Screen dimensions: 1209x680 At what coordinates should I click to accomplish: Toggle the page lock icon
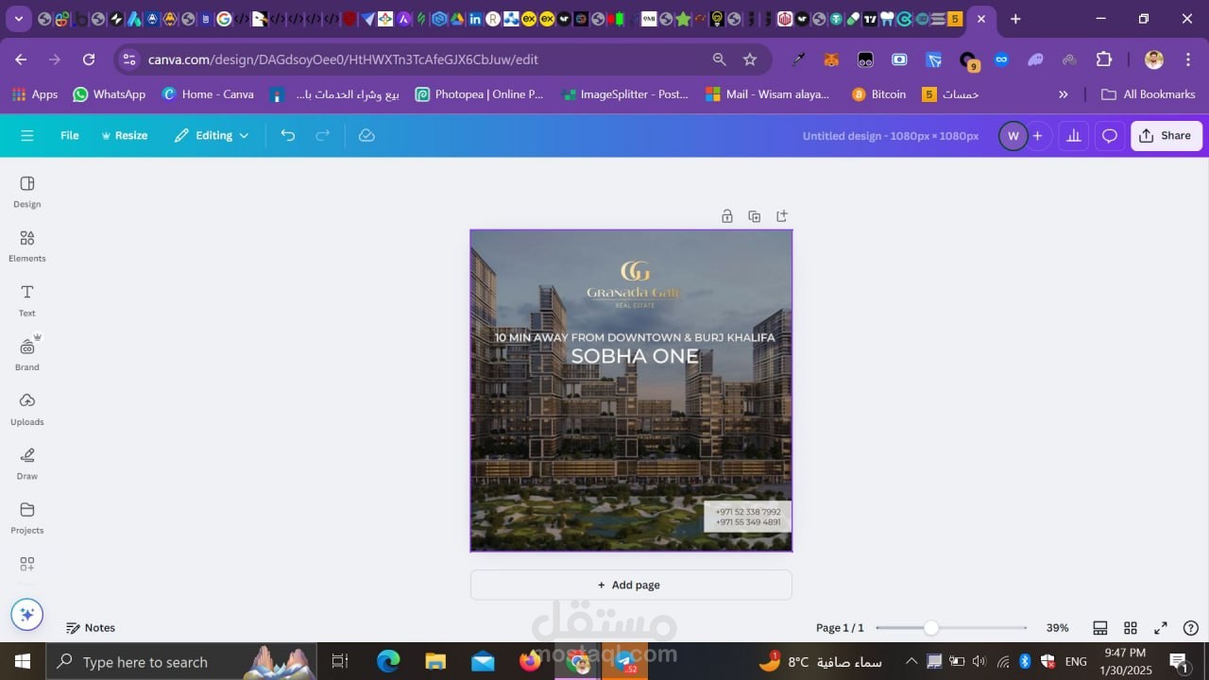coord(727,216)
